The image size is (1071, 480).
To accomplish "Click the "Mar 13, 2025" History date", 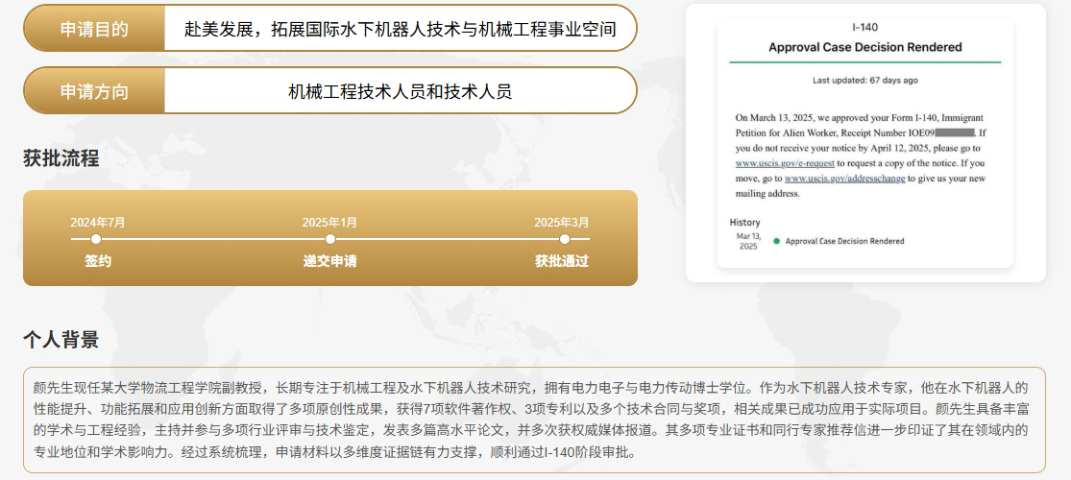I will coord(748,241).
